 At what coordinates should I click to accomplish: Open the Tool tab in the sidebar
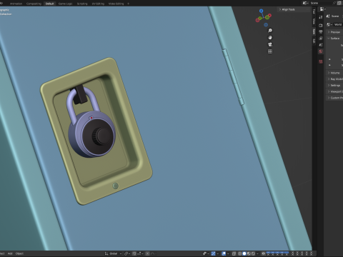pos(314,11)
